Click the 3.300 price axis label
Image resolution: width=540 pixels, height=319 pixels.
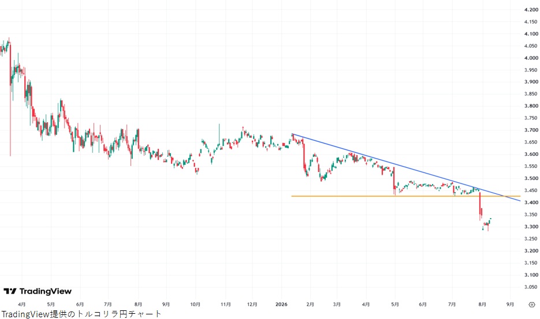pos(531,227)
